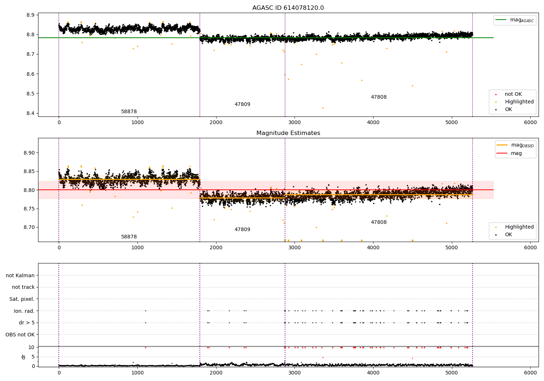Click x-tick 5000 under Magnitude Estimates panel
Viewport: 544px width, 381px height.
coord(452,248)
